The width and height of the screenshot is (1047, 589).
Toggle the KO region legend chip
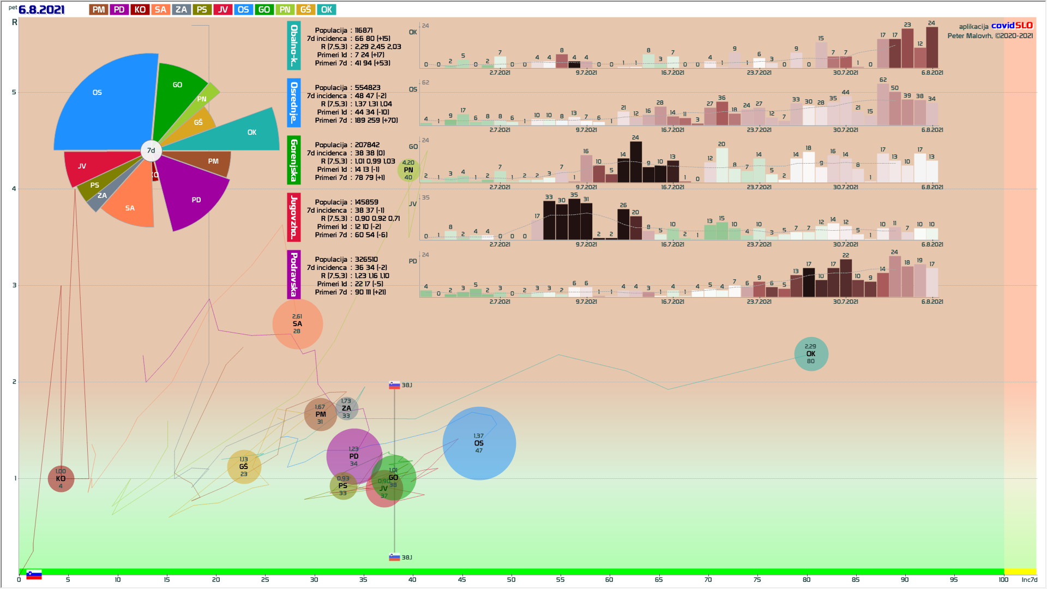tap(140, 10)
